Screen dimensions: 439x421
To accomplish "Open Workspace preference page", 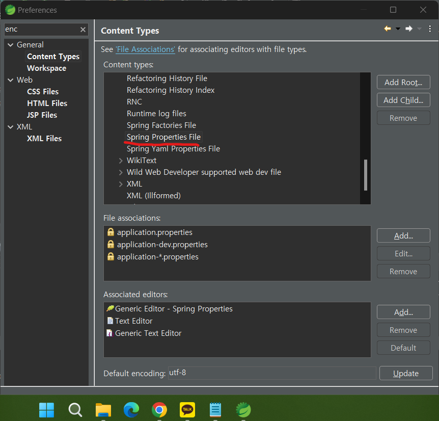I will (x=46, y=68).
